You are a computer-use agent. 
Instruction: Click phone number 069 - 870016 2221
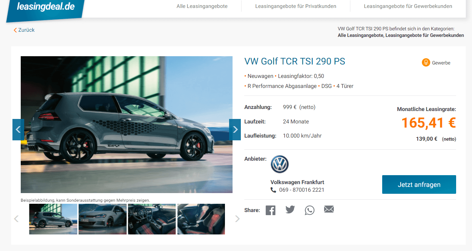tap(302, 190)
